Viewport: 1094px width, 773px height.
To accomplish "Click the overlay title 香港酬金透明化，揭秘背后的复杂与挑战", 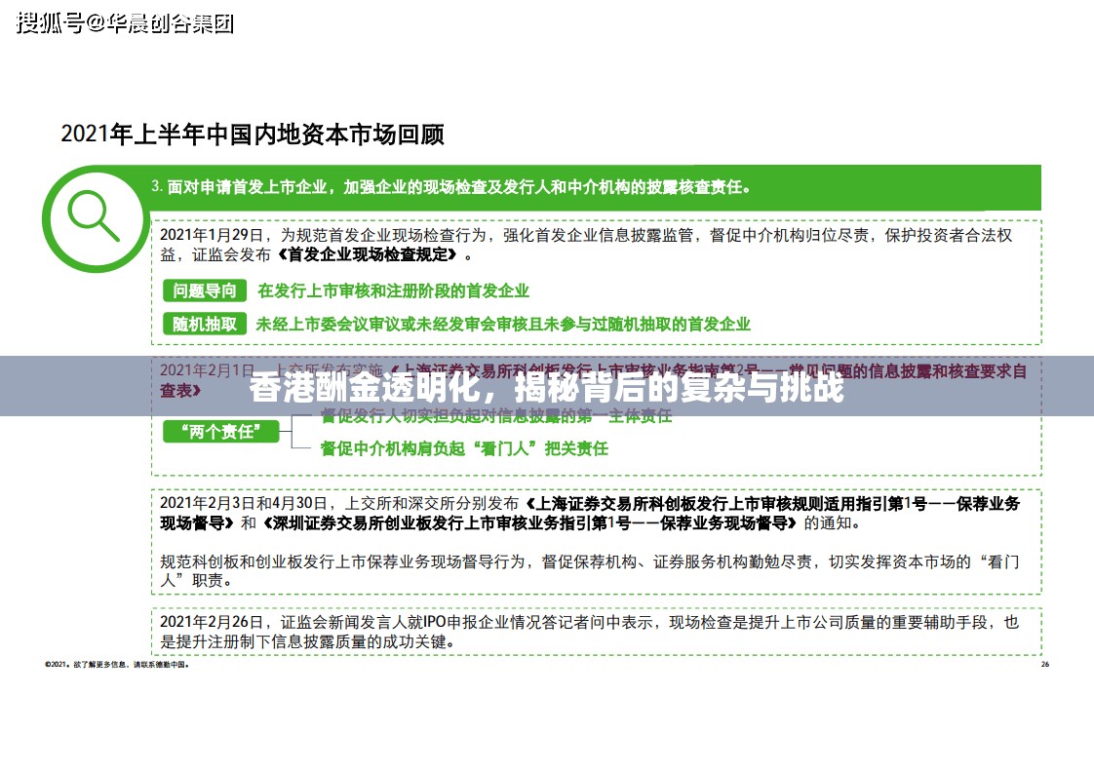I will pos(546,386).
